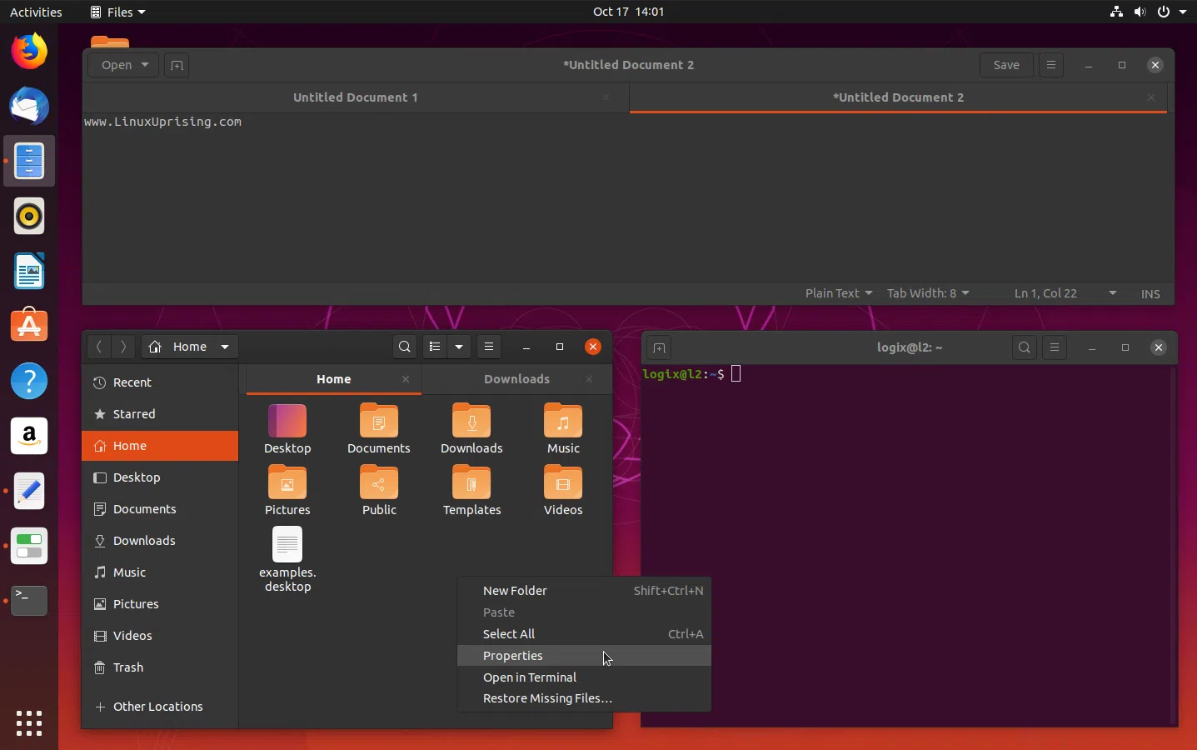Open the Plain Text language dropdown

tap(838, 293)
